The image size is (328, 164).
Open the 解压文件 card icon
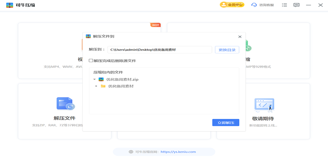click(66, 104)
